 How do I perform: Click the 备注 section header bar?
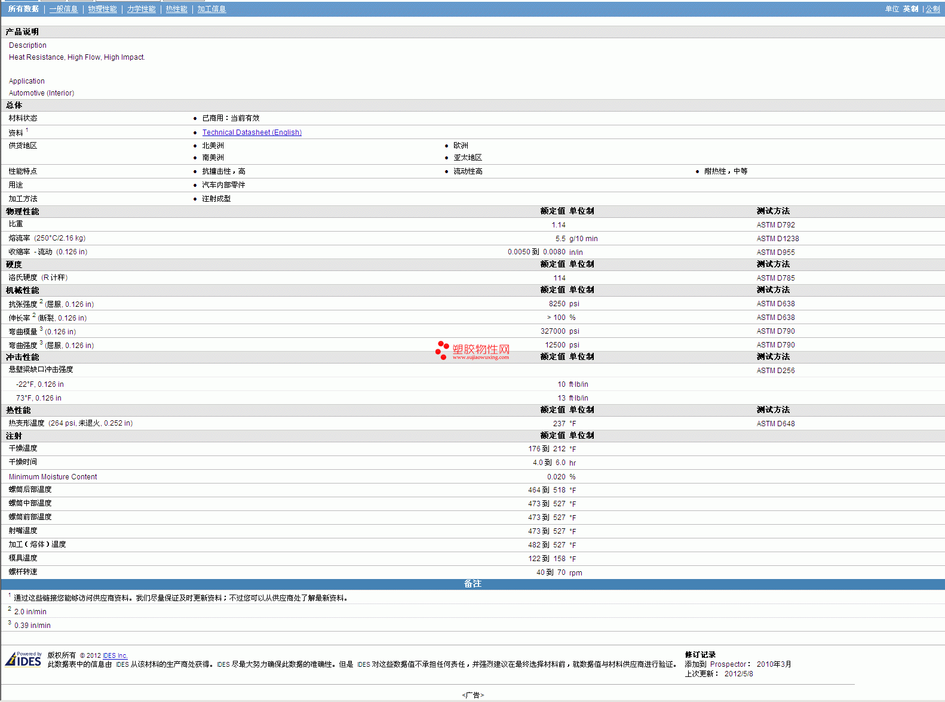pyautogui.click(x=473, y=584)
